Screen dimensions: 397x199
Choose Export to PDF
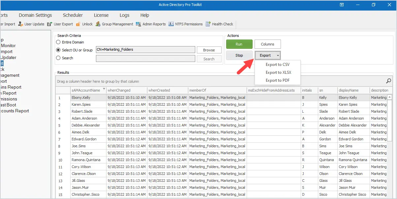pyautogui.click(x=278, y=80)
